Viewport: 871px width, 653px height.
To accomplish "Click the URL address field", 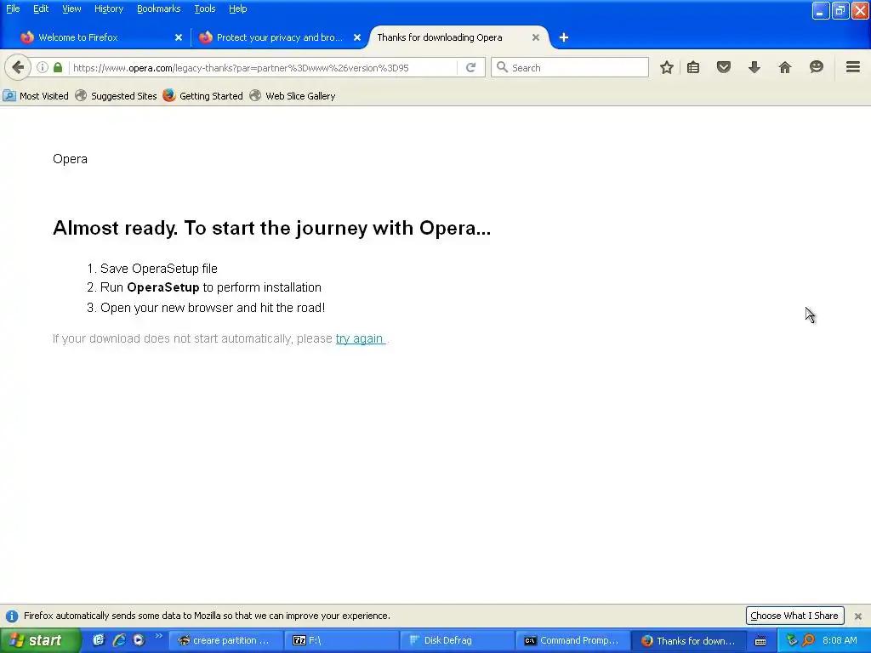I will tap(264, 68).
